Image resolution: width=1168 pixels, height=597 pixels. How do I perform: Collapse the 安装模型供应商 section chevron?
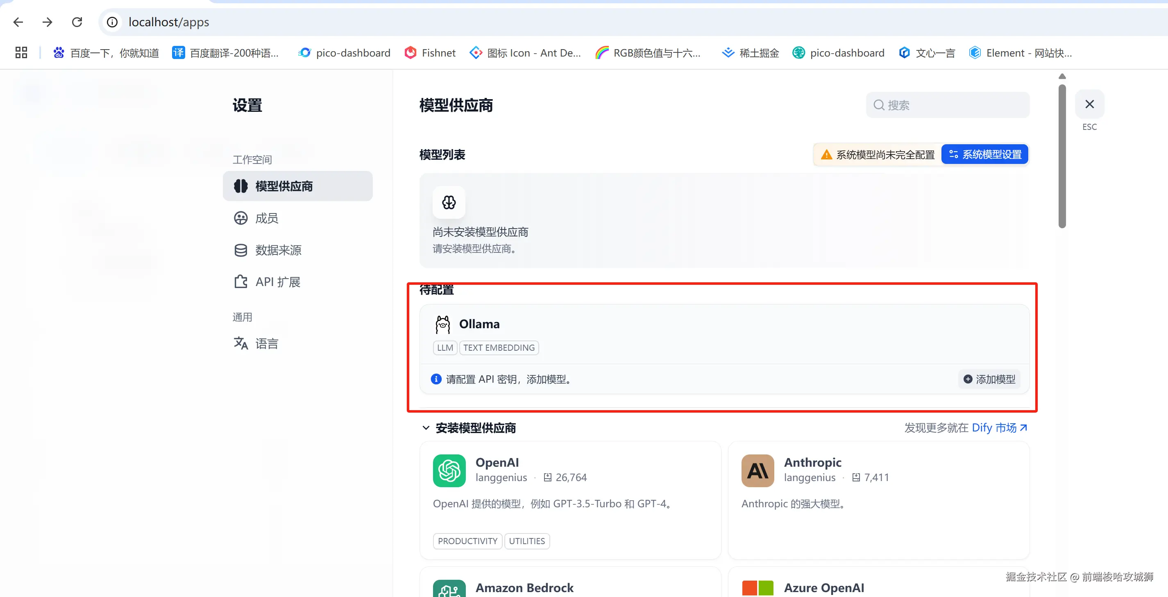coord(426,428)
